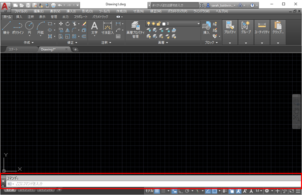Click the Hatch tool icon
This screenshot has height=195, width=302.
[x=50, y=36]
